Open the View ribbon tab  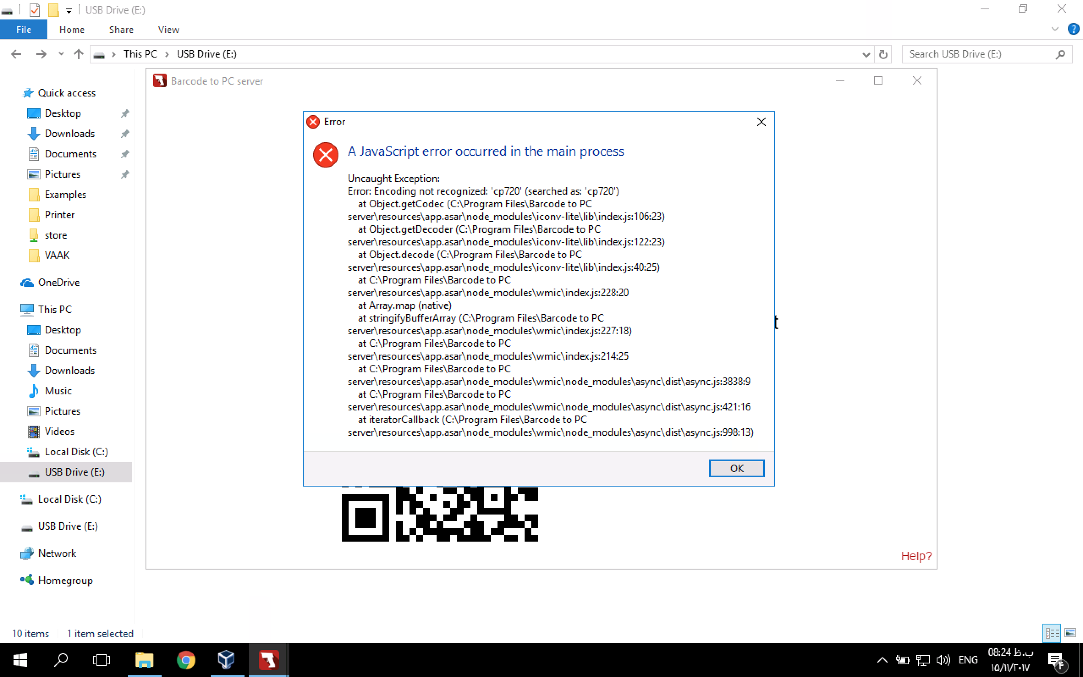168,30
